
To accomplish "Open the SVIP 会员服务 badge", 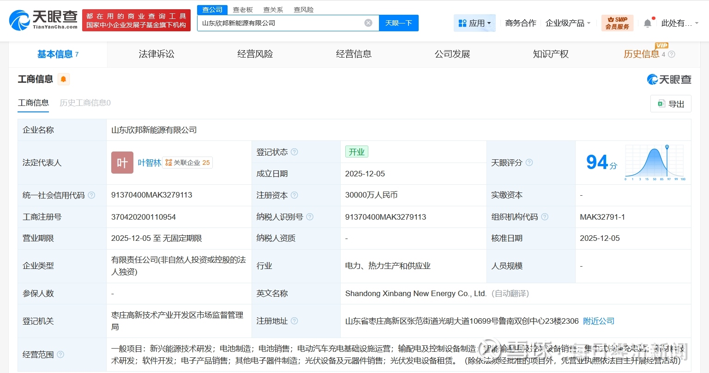I will [617, 23].
